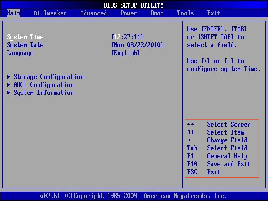Screen dimensions: 268x201
Task: Click the American Megatrends copyright line
Action: coord(134,196)
